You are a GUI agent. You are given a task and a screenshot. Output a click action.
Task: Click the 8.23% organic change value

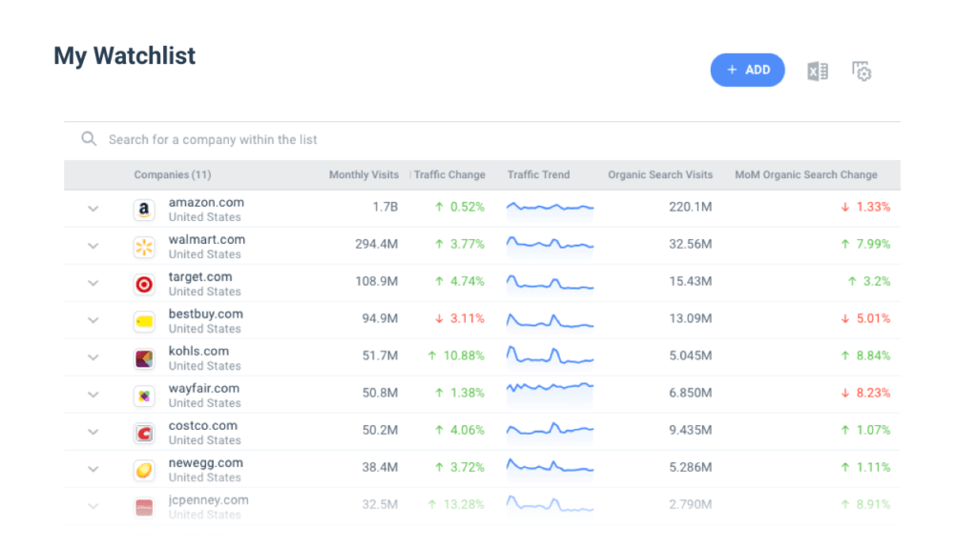point(873,394)
